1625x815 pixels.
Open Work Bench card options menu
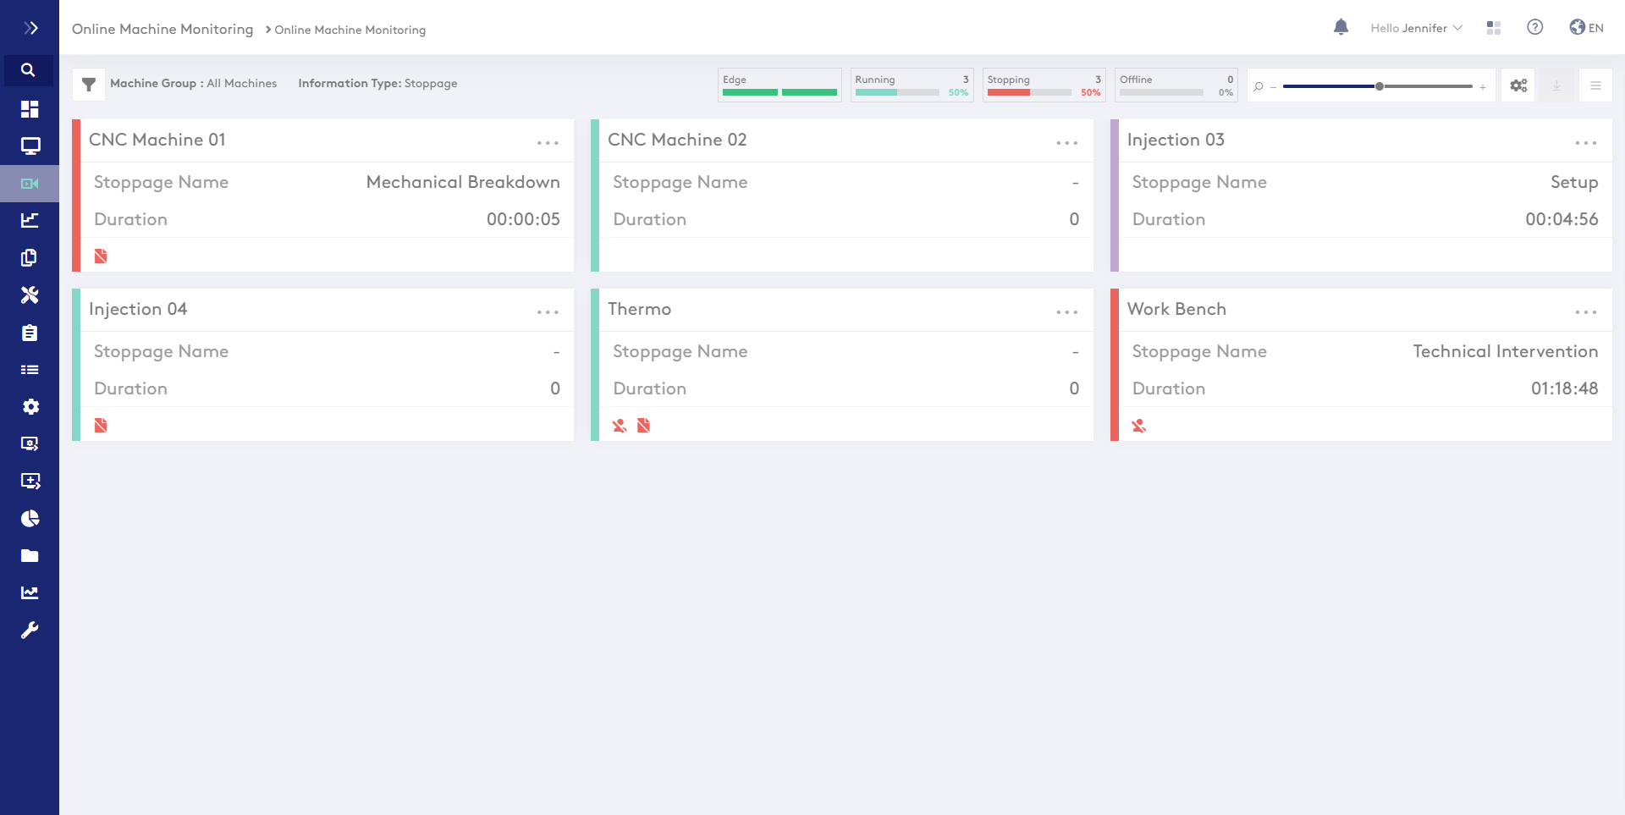pyautogui.click(x=1585, y=311)
